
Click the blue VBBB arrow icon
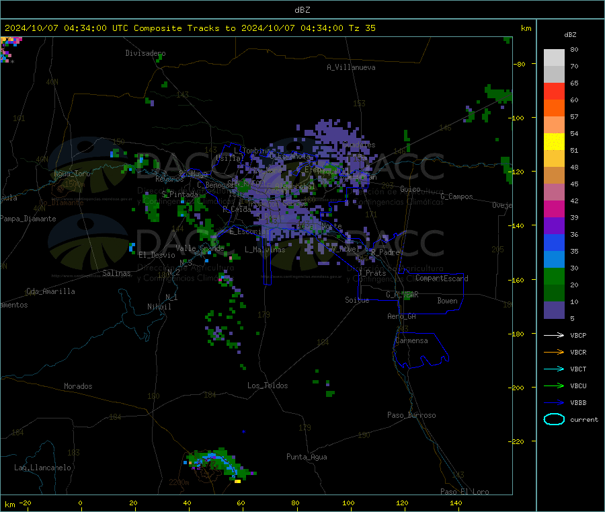coord(554,403)
